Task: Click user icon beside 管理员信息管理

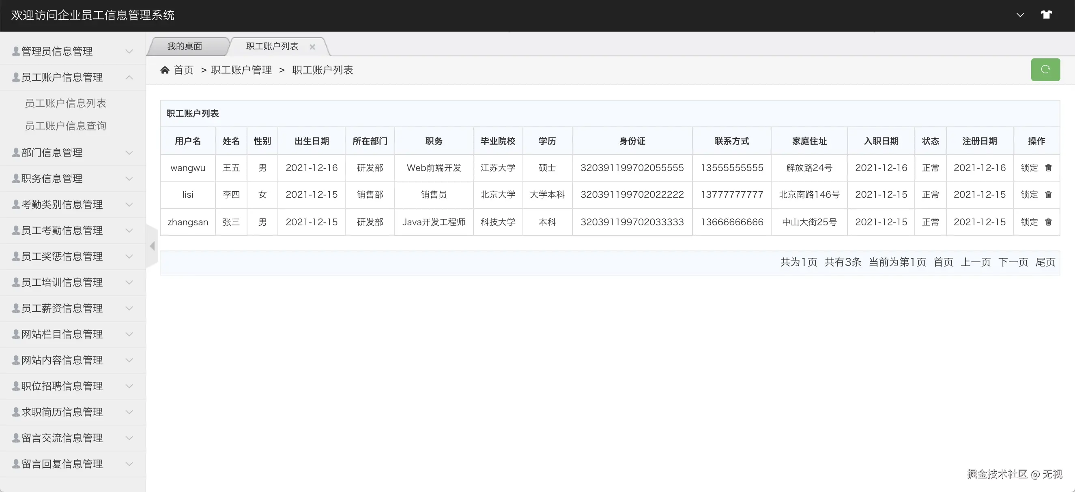Action: click(x=16, y=51)
